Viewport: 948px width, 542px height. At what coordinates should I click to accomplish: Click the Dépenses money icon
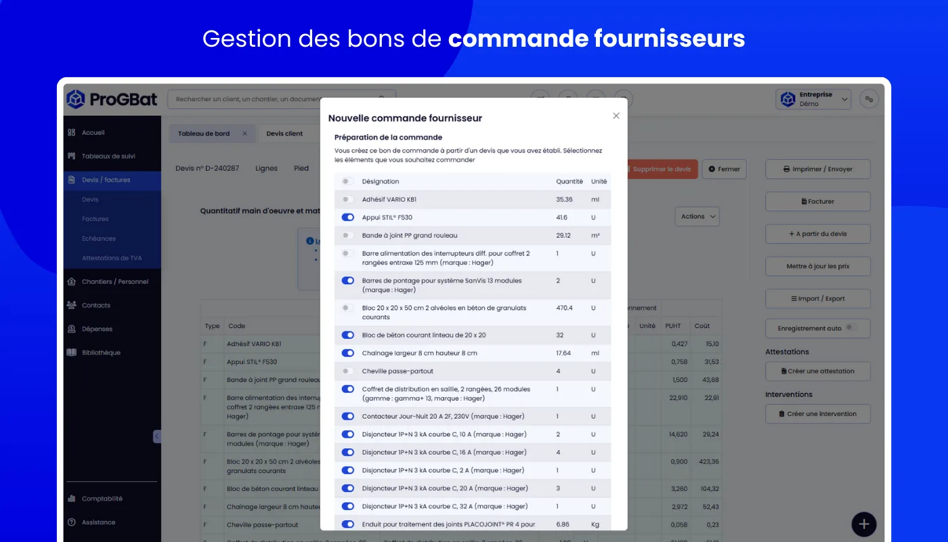tap(72, 329)
